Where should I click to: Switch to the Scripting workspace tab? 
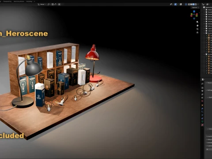(x=29, y=1)
